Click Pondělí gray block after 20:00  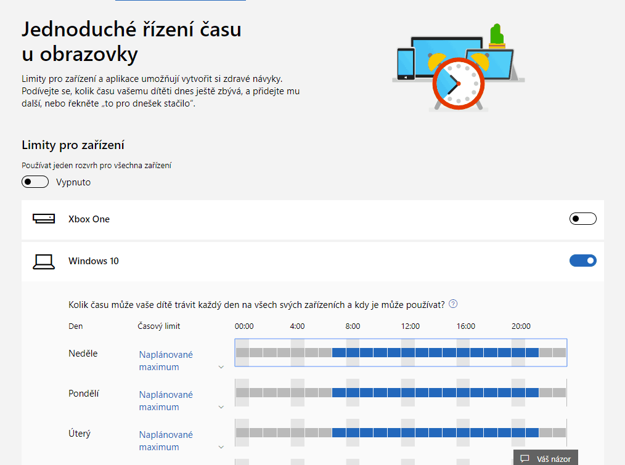(x=545, y=392)
